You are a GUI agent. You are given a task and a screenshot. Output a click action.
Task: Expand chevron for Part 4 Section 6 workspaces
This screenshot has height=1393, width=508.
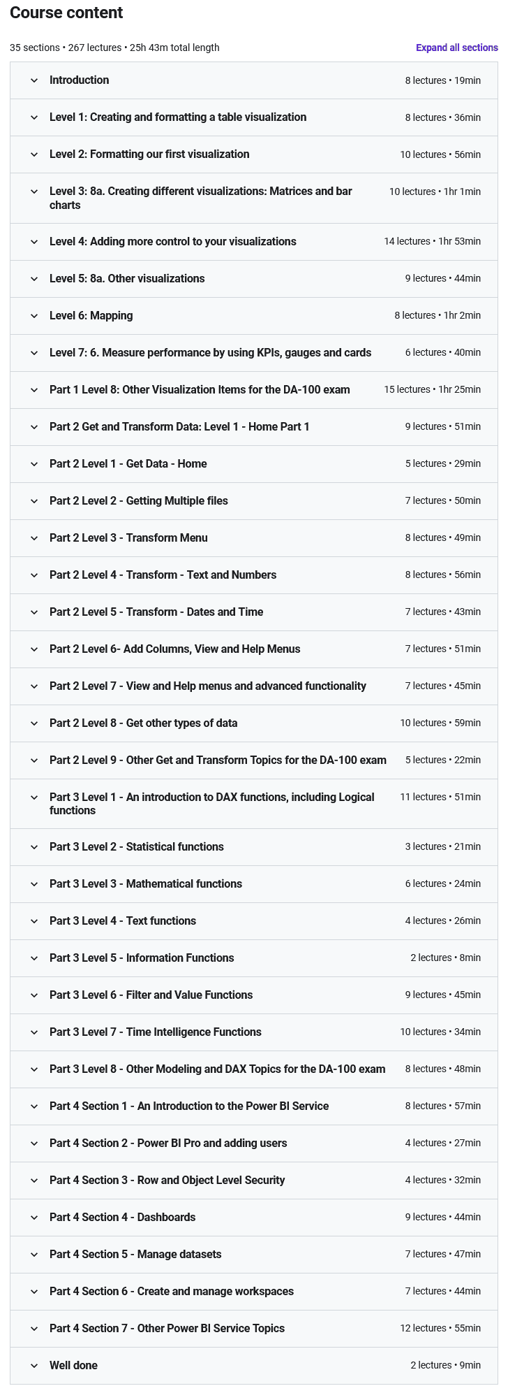(x=34, y=1292)
